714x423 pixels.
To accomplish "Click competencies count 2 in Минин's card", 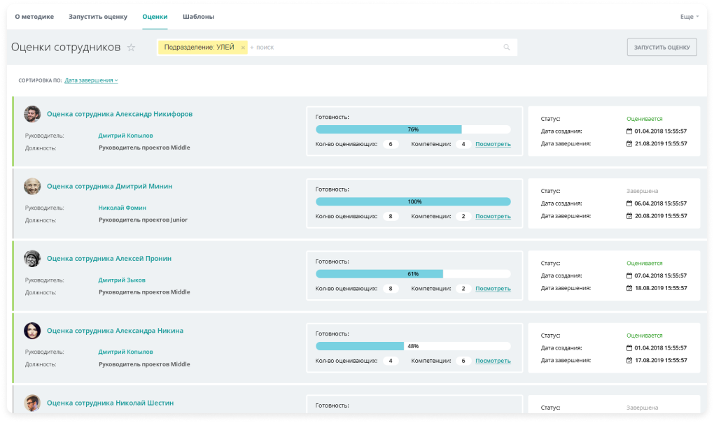I will (463, 217).
